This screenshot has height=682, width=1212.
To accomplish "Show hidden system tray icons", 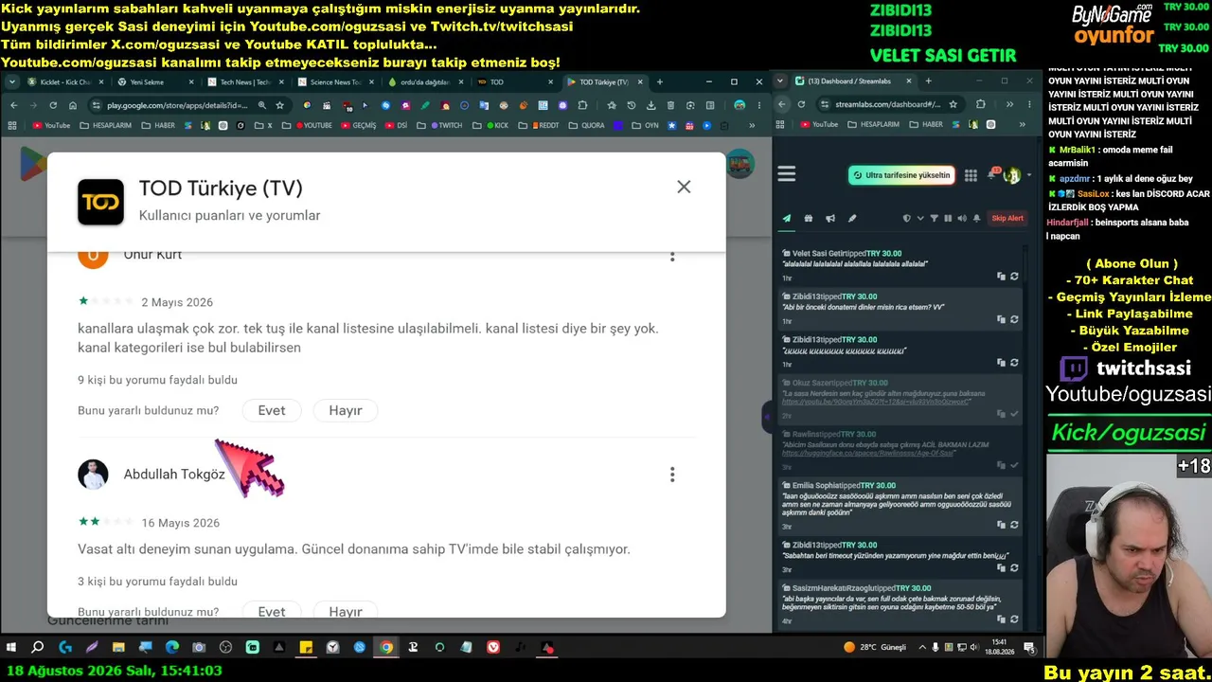I will point(923,648).
